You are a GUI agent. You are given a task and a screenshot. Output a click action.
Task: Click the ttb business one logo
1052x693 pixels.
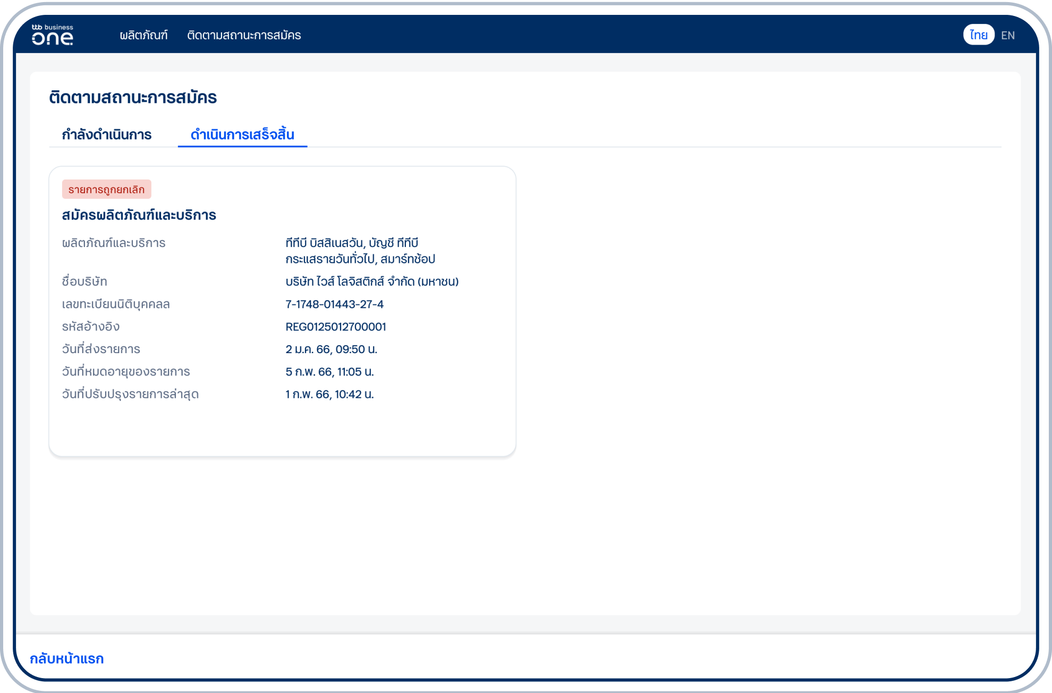coord(52,35)
